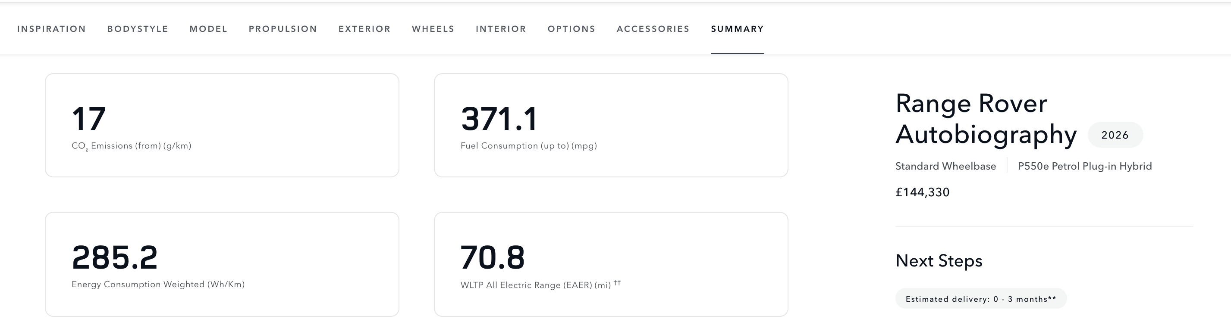This screenshot has height=322, width=1231.
Task: Click the CO2 Emissions card
Action: pos(222,125)
